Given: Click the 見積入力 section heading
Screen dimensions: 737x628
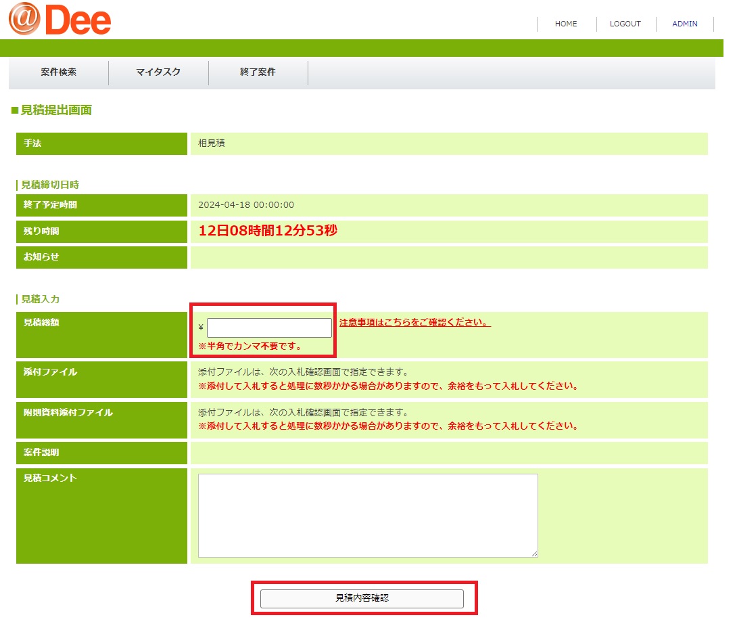Looking at the screenshot, I should point(40,299).
